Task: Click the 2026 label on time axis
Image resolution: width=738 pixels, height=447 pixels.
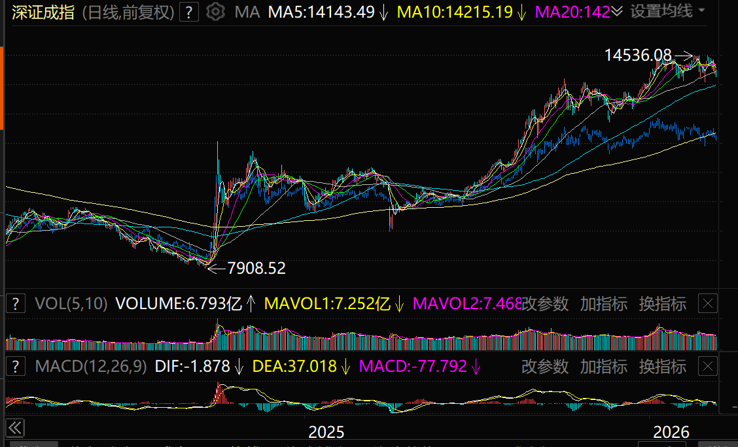Action: point(672,432)
